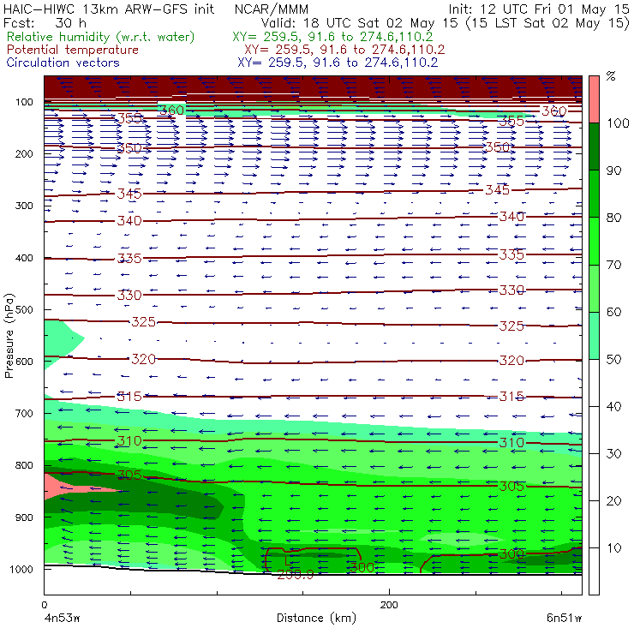Click the dark red band at the plot top
Image resolution: width=634 pixels, height=634 pixels.
[313, 86]
